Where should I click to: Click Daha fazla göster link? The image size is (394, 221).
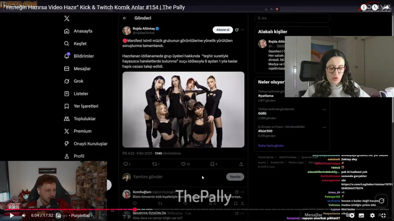point(271,145)
